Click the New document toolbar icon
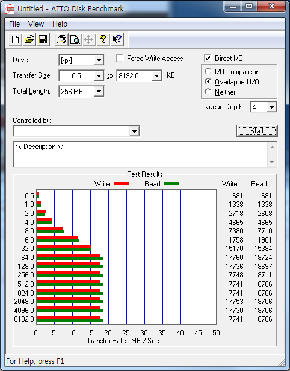 click(x=15, y=39)
